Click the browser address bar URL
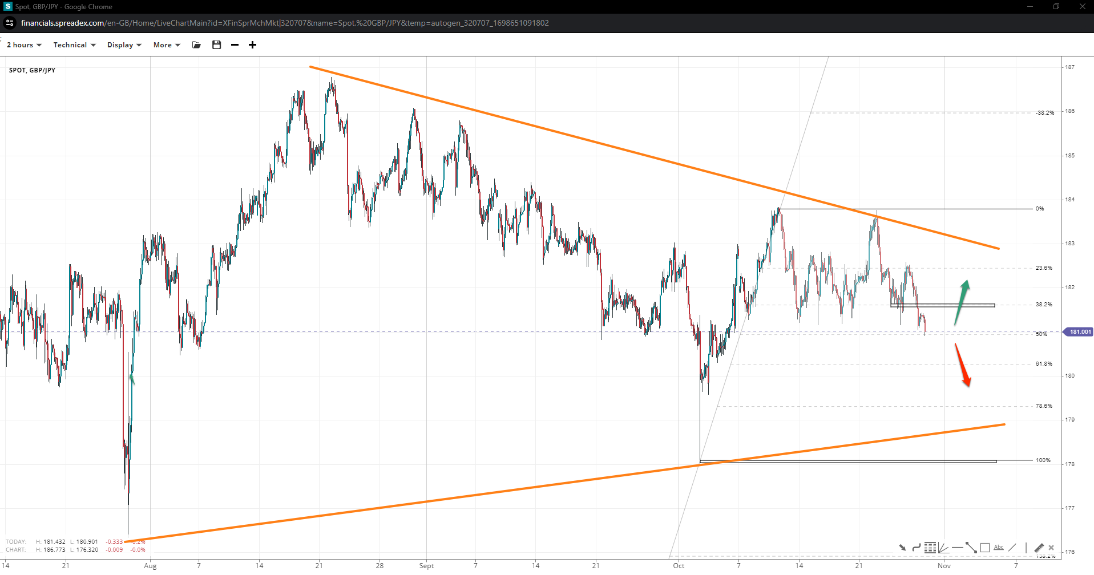The width and height of the screenshot is (1094, 575). tap(285, 23)
